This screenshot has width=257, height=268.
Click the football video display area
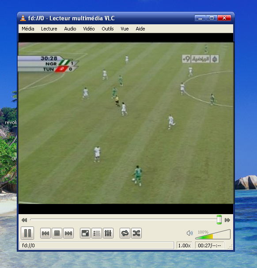tap(126, 123)
